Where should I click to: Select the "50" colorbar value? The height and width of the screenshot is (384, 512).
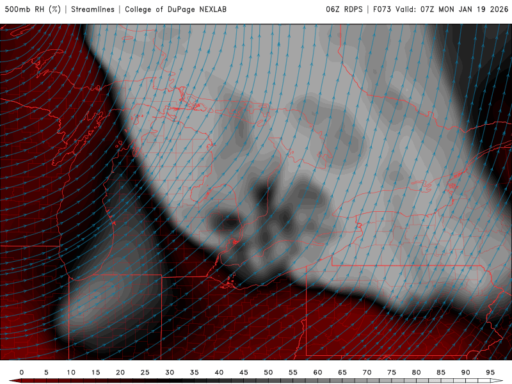tap(268, 372)
